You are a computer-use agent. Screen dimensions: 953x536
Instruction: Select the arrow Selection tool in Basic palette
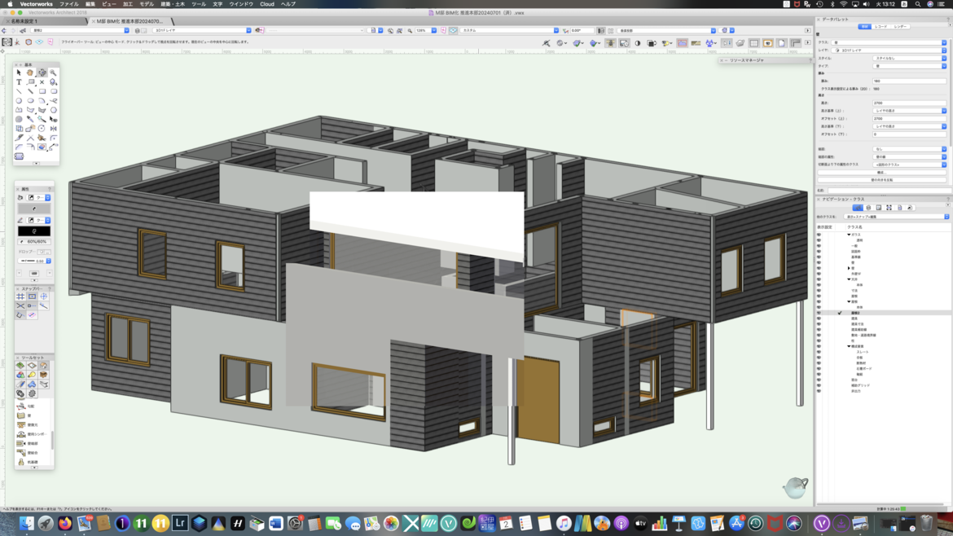(x=19, y=72)
